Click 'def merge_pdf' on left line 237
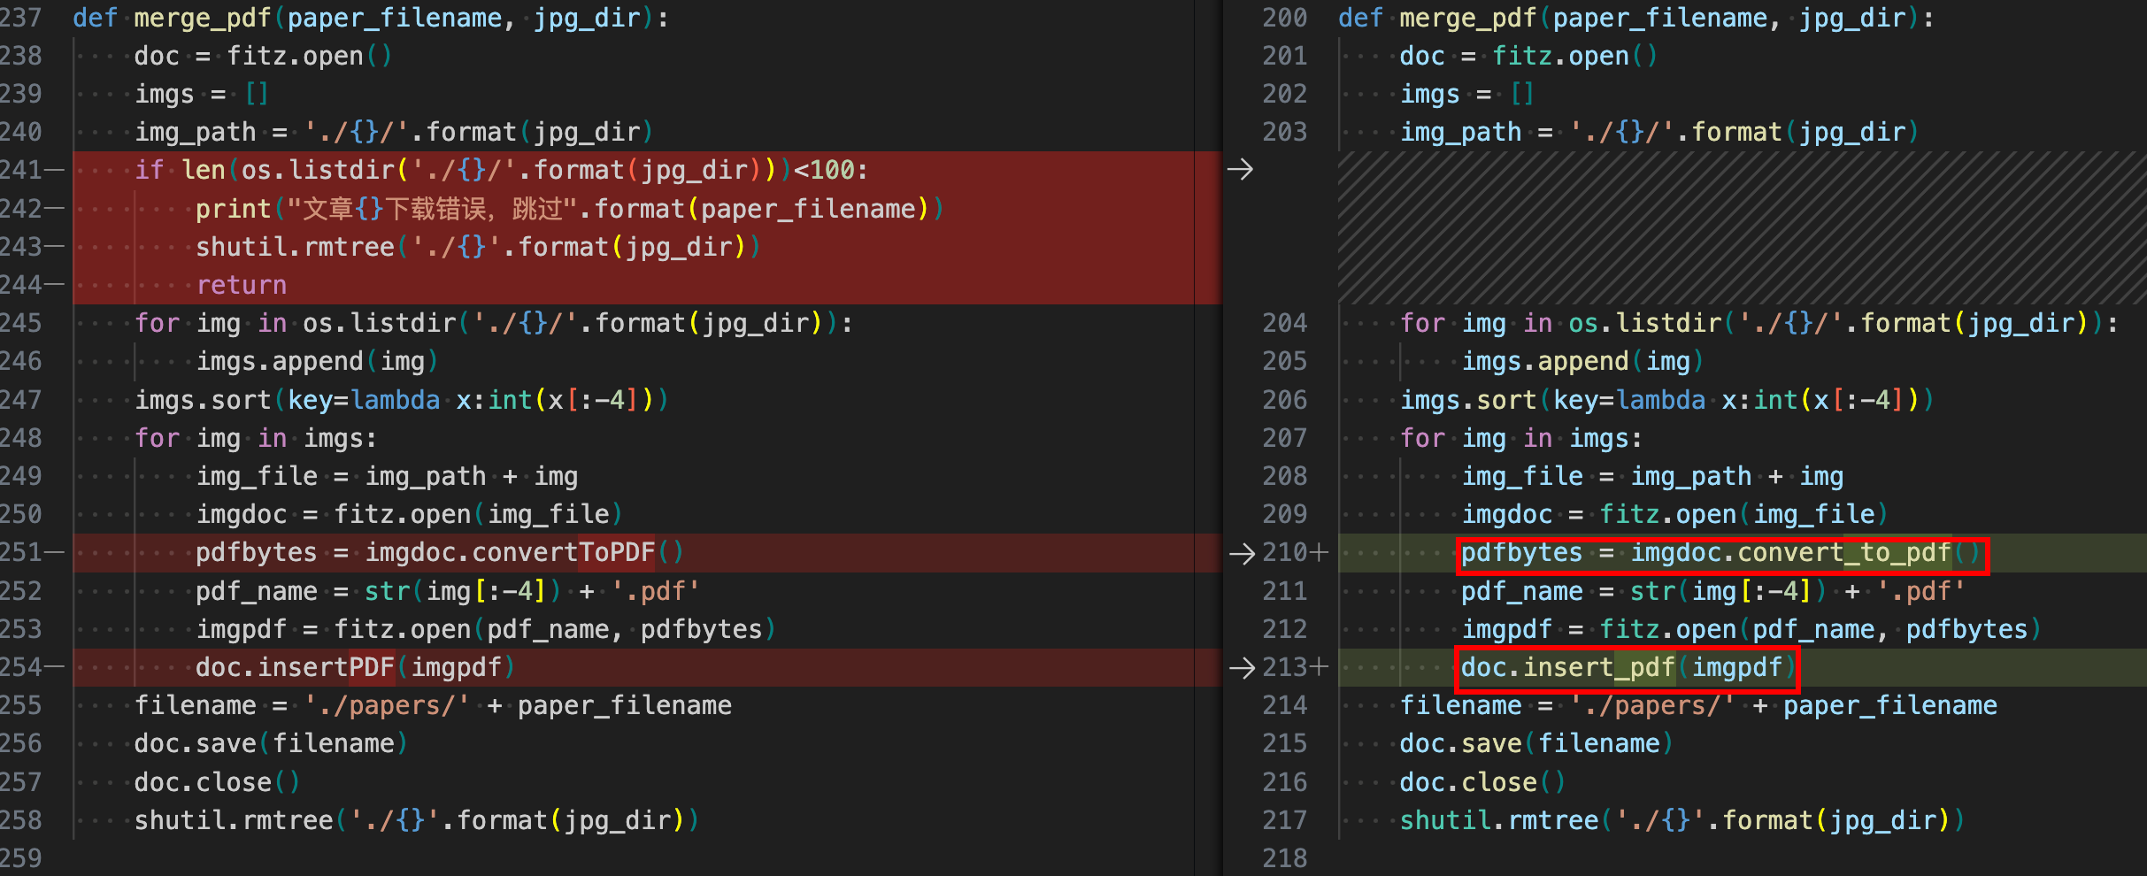This screenshot has width=2147, height=876. tap(173, 18)
